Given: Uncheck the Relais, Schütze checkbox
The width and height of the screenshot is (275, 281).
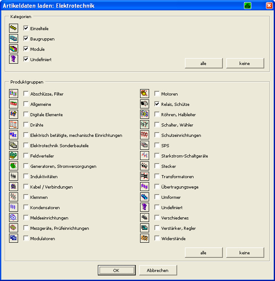Looking at the screenshot, I should click(x=157, y=104).
